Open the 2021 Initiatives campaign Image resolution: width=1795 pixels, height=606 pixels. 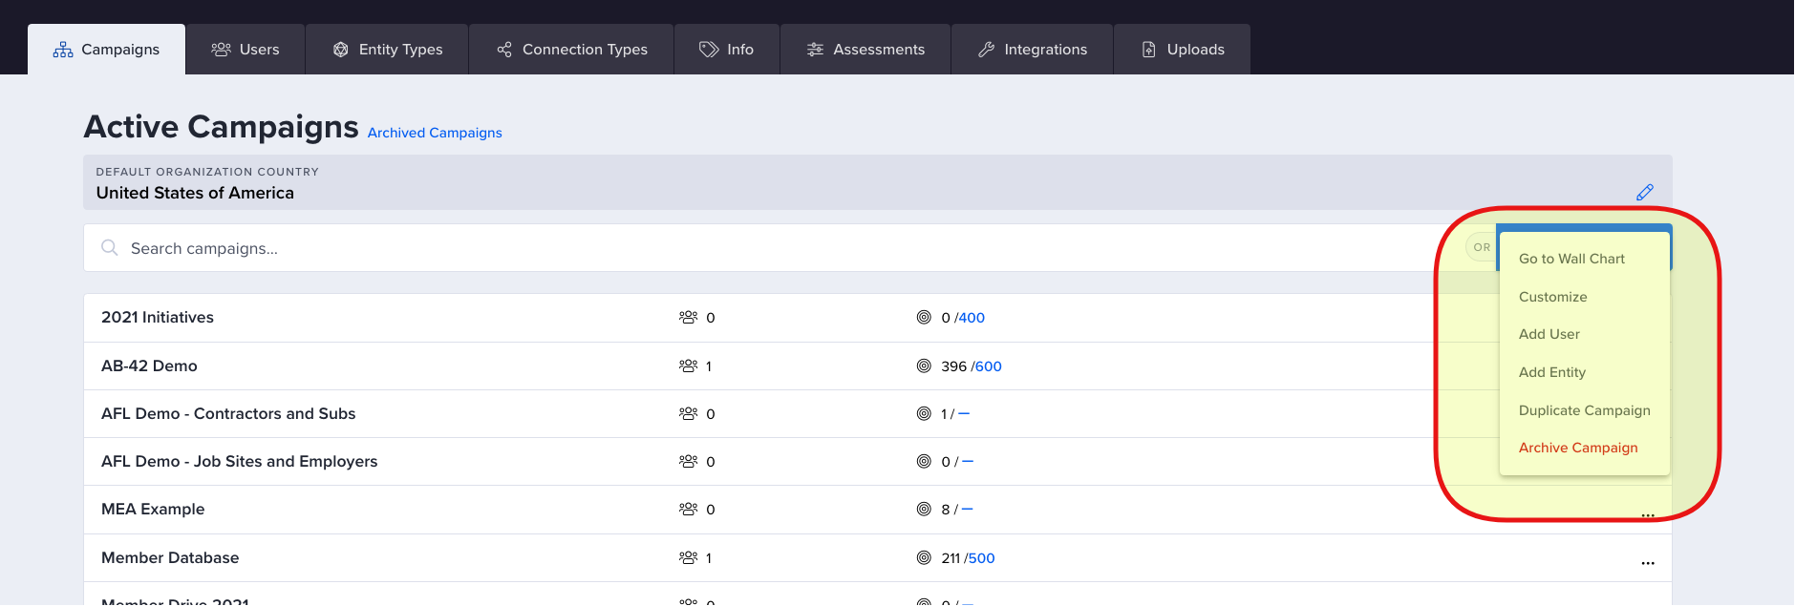pyautogui.click(x=158, y=317)
